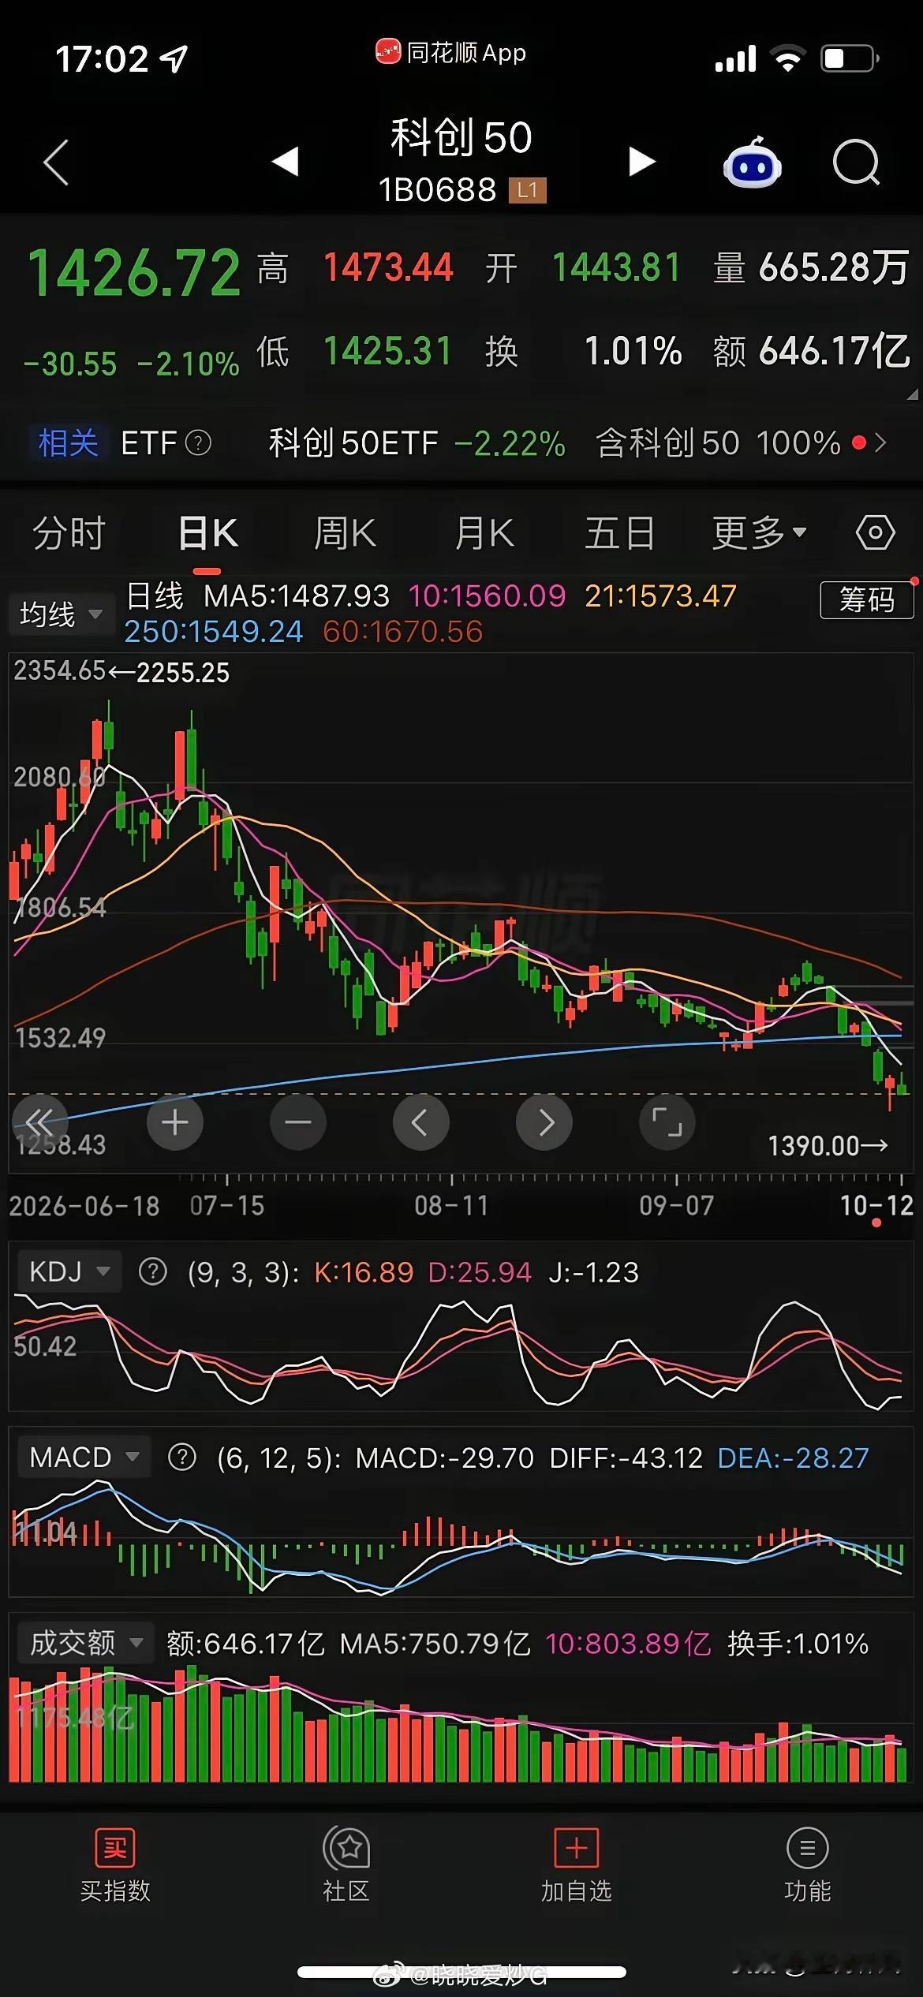
Task: Tap KDJ indicator help icon
Action: [152, 1271]
